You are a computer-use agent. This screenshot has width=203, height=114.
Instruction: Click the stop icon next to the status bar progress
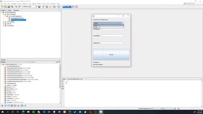tap(175, 109)
